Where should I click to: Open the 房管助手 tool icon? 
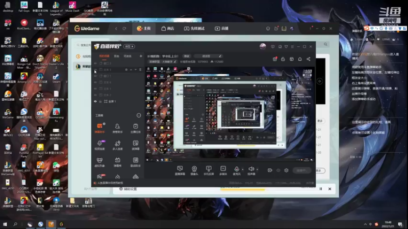117,128
